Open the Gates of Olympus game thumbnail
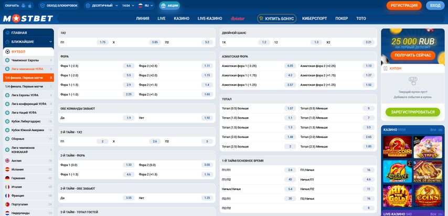The height and width of the screenshot is (216, 448). (x=428, y=147)
